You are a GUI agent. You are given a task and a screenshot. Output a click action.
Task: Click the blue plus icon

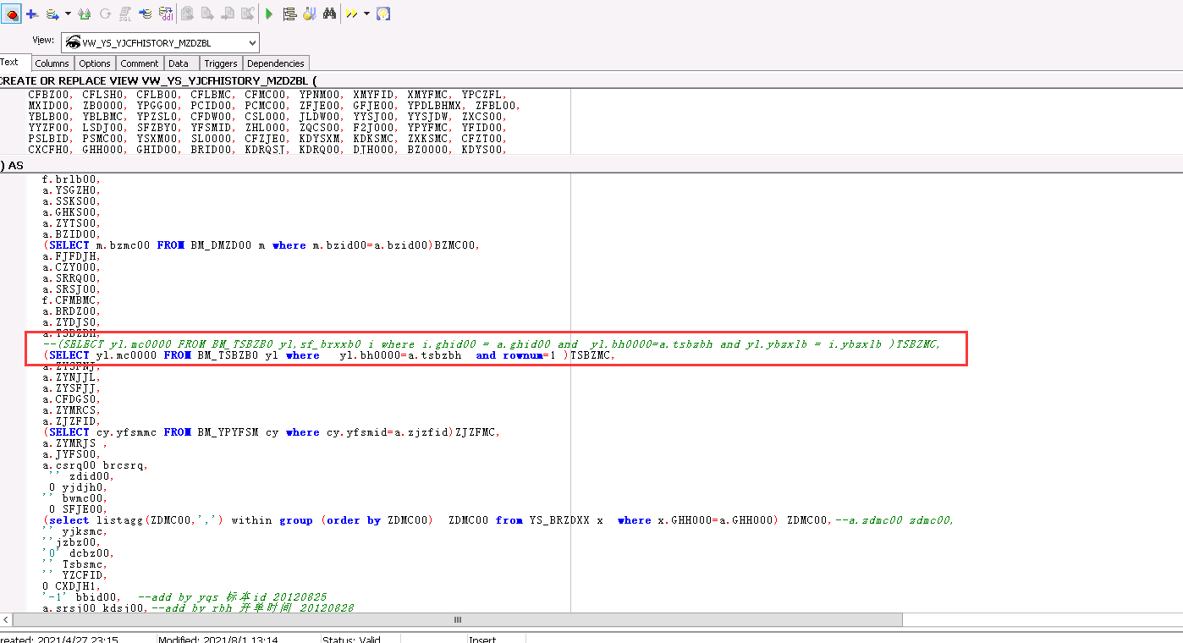(x=32, y=14)
